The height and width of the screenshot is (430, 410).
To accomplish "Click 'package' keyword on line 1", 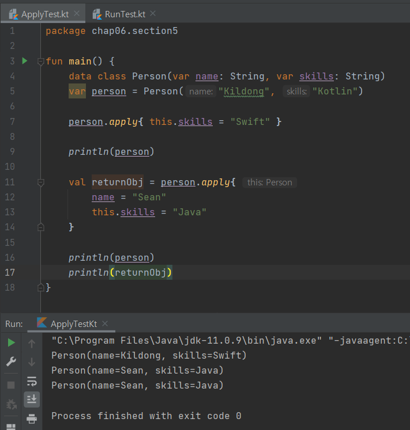I will (66, 31).
